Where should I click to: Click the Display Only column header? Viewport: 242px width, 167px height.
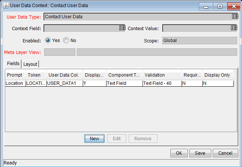(217, 75)
